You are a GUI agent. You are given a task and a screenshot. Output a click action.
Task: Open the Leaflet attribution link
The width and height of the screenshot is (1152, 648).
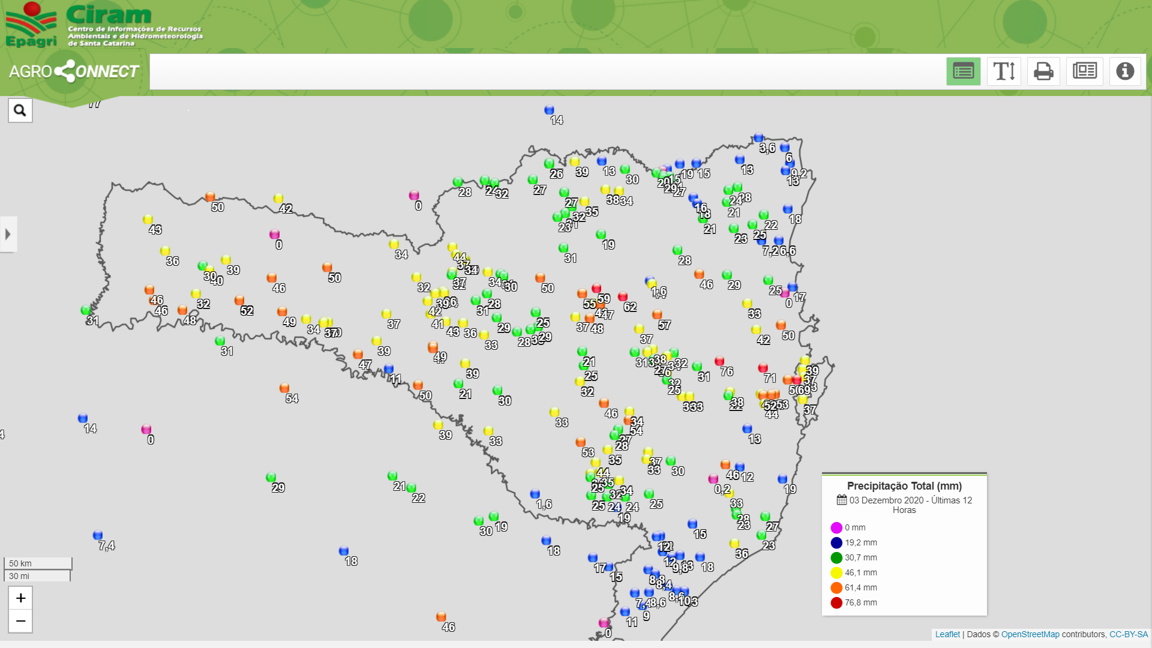click(x=947, y=634)
